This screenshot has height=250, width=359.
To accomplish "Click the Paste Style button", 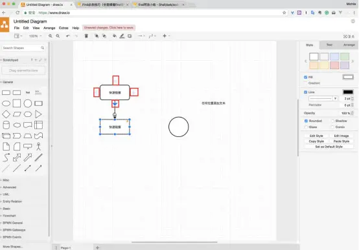I will tap(341, 141).
